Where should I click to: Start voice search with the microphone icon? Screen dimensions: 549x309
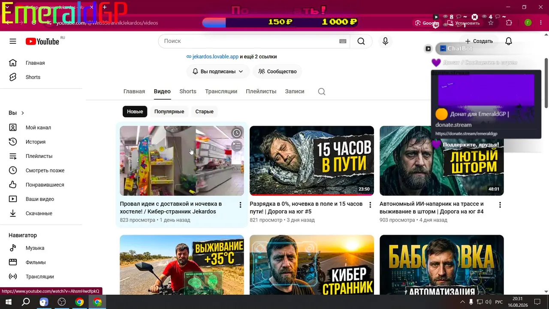(x=385, y=41)
